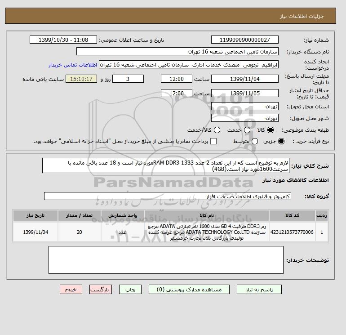Click response deadline date 1399/11/04 field
346x335 pixels.
coord(245,79)
